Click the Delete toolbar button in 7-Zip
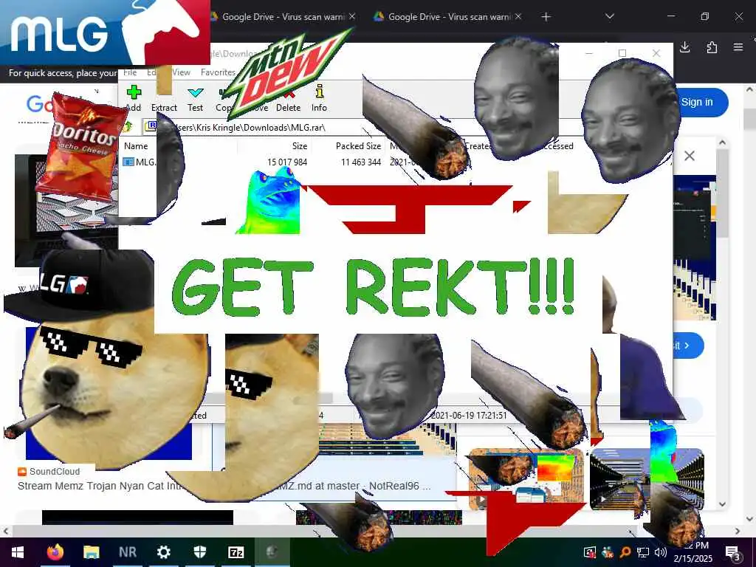 pos(289,98)
